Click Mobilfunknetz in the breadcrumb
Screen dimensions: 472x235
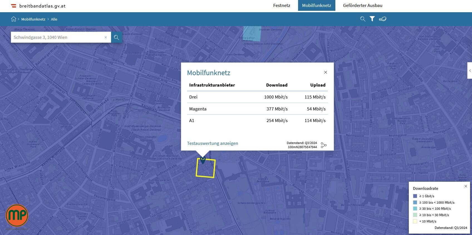[x=33, y=19]
